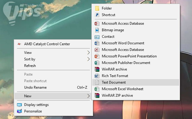The height and width of the screenshot is (119, 192).
Task: Open Personalize from context menu
Action: 33,111
